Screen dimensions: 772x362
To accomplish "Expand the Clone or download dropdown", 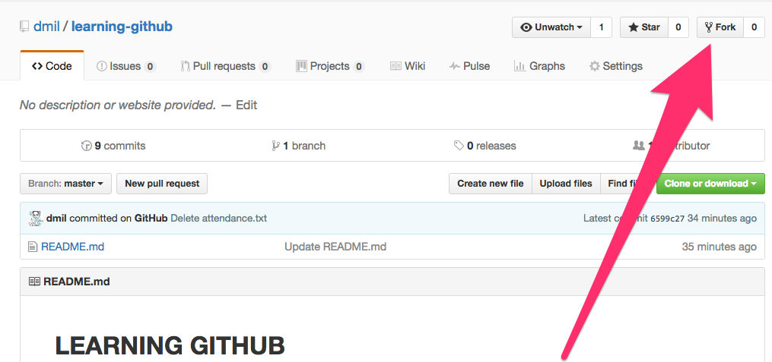I will [710, 184].
